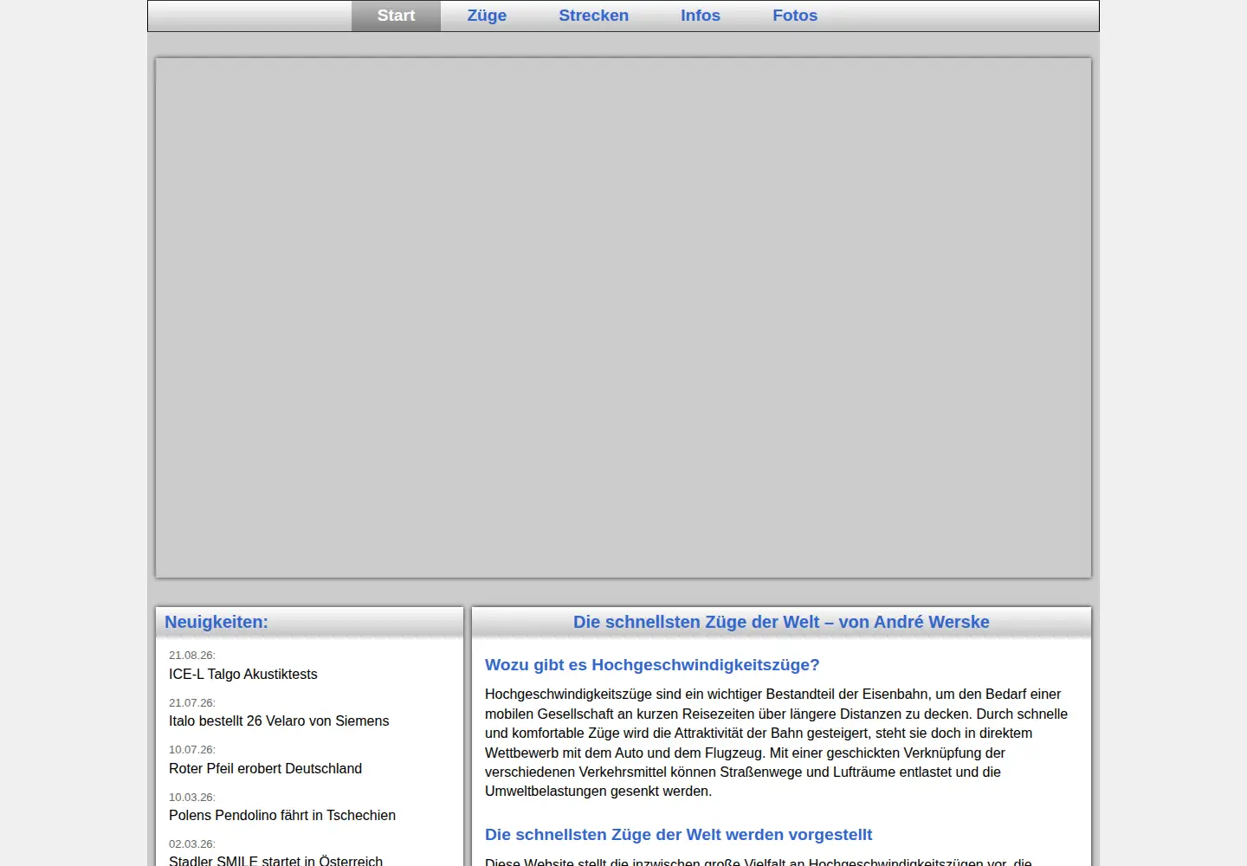
Task: Open news item ICE-L Talgo Akustiktests
Action: point(243,674)
